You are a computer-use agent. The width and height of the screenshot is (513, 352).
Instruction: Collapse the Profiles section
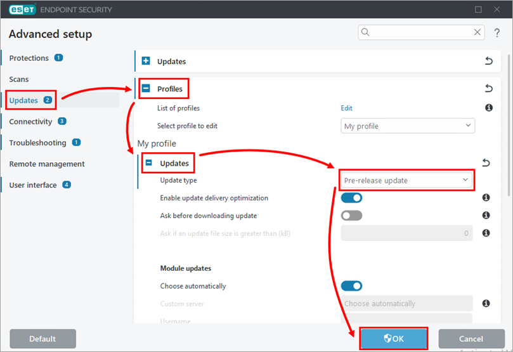pos(146,89)
